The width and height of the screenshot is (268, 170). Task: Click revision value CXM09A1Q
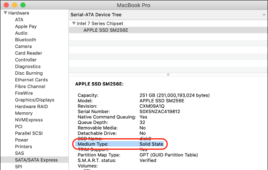152,106
